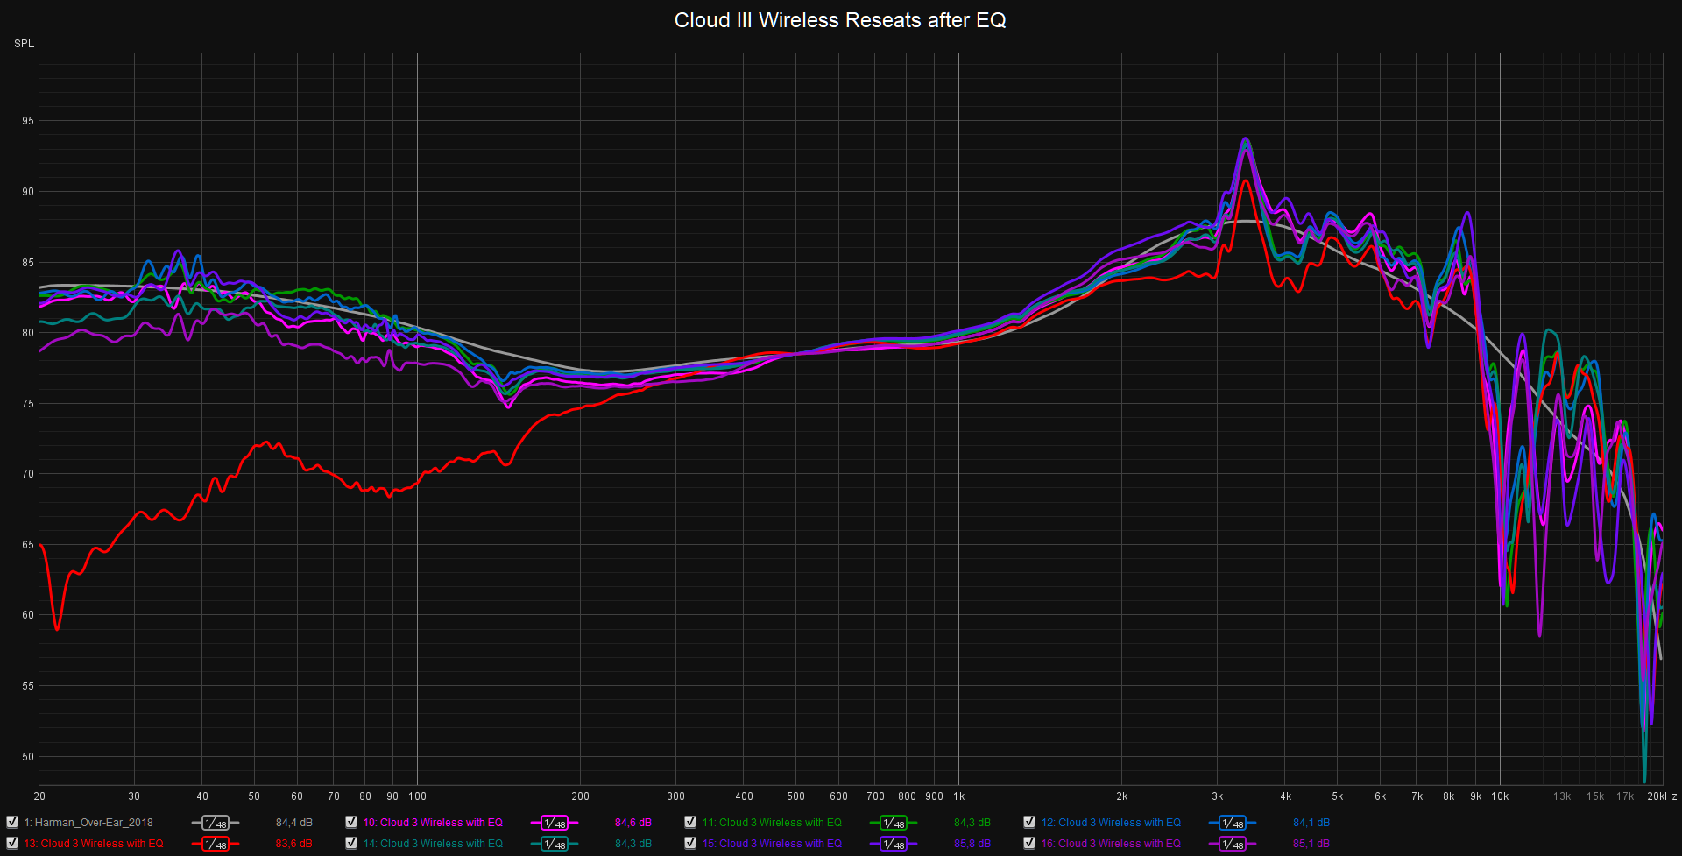This screenshot has height=856, width=1682.
Task: Select legend label '13: Cloud 3 Wireless with EQ'
Action: 94,844
